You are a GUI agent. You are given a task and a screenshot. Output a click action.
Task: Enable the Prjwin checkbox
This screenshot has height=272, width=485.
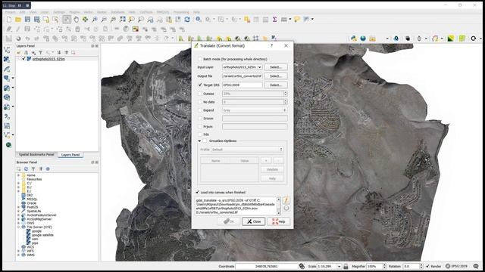click(200, 127)
